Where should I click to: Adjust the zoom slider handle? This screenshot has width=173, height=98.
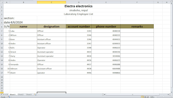coord(164,97)
